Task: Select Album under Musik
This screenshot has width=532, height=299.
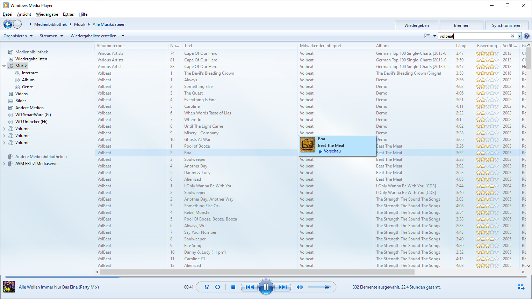Action: click(x=28, y=80)
